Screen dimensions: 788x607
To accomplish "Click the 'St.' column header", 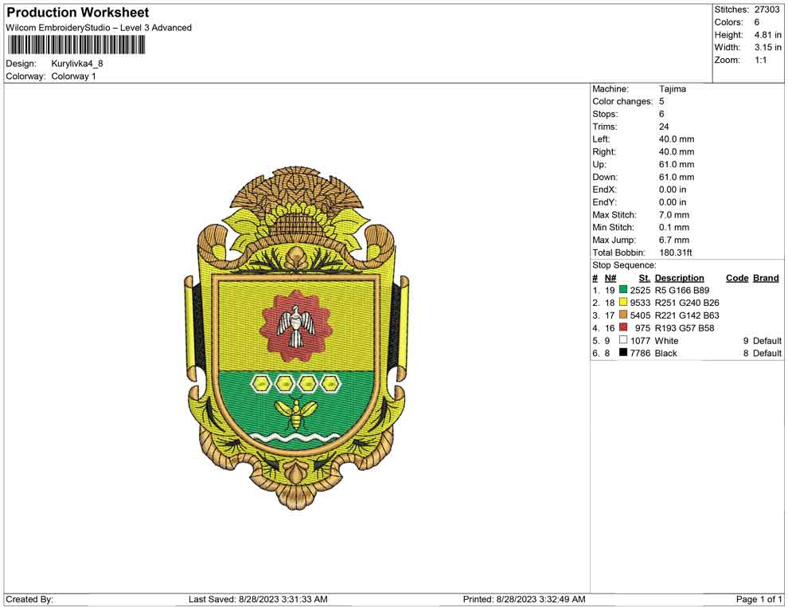I will 644,278.
